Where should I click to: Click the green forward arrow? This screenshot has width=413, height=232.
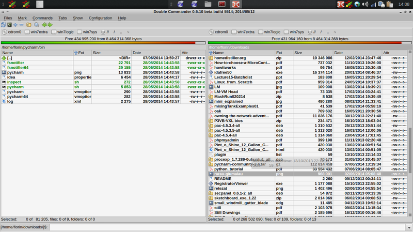50,25
